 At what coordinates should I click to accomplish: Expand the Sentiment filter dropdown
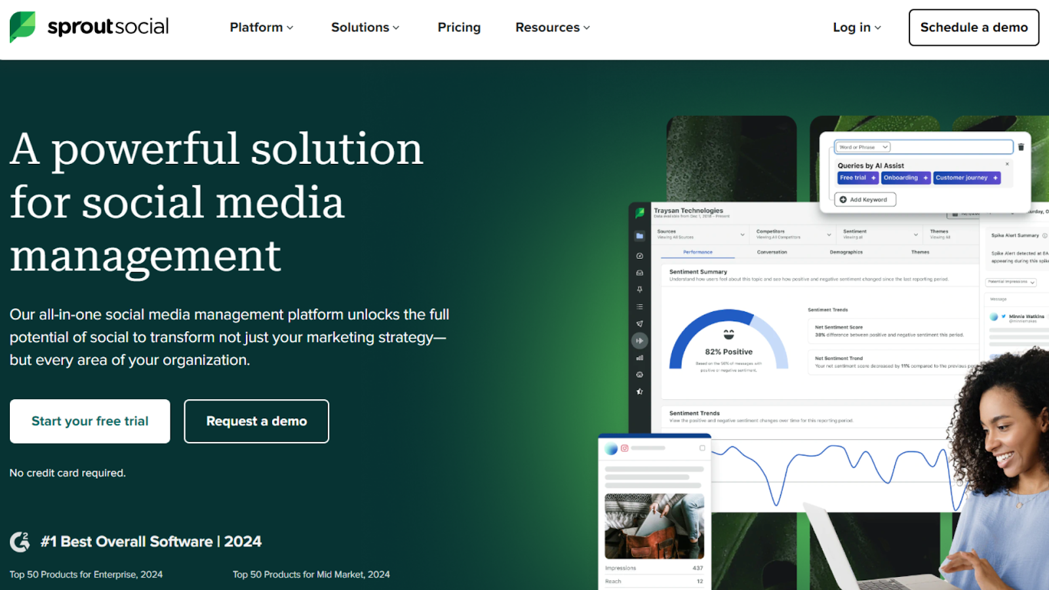tap(881, 234)
